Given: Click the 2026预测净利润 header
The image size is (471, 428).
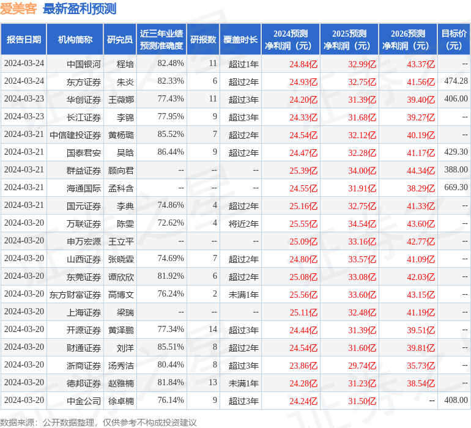Looking at the screenshot, I should (408, 40).
